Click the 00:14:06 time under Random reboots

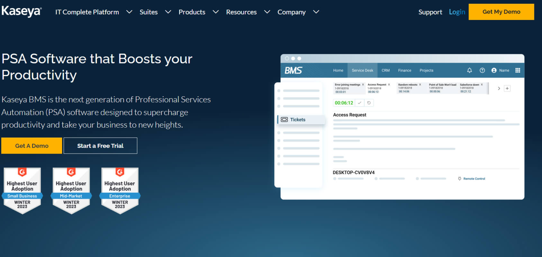click(404, 92)
